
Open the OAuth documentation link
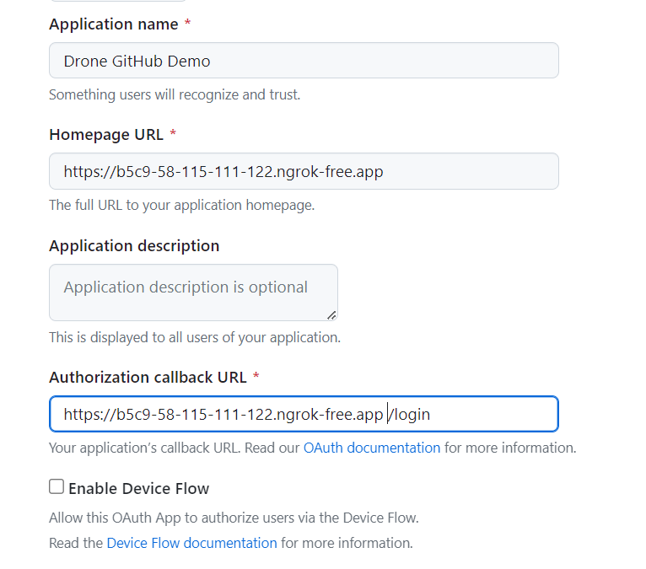click(372, 448)
